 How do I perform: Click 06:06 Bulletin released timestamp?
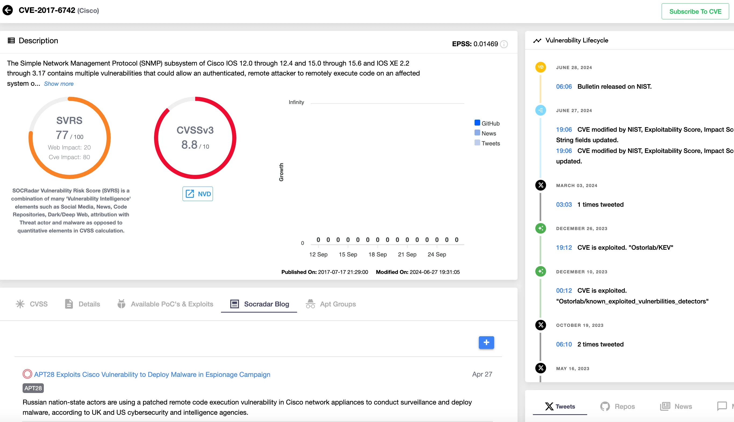pos(564,87)
